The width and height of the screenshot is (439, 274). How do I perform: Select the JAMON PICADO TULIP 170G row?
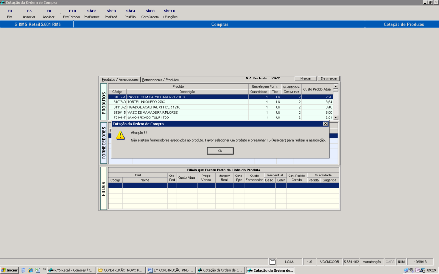pyautogui.click(x=220, y=117)
